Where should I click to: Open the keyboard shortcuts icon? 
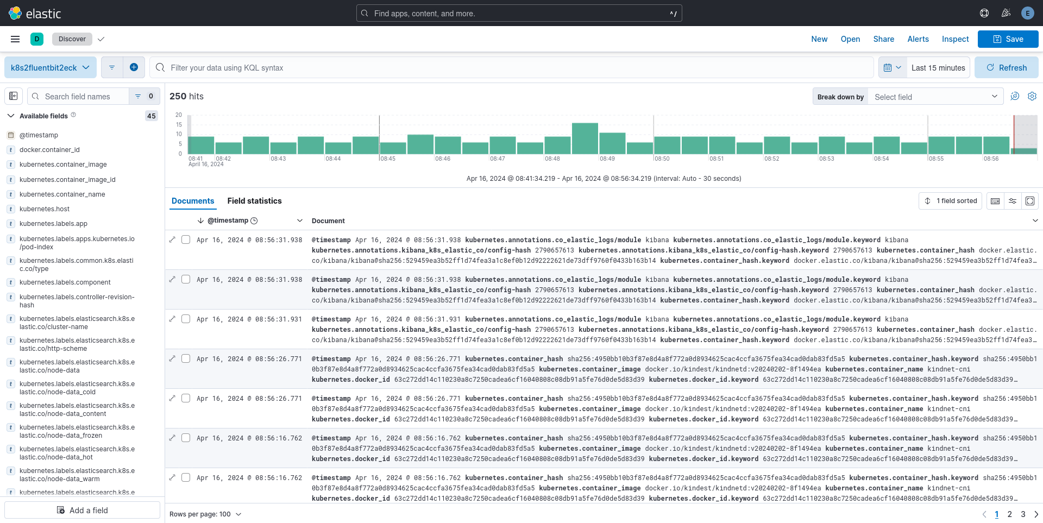[x=995, y=201]
